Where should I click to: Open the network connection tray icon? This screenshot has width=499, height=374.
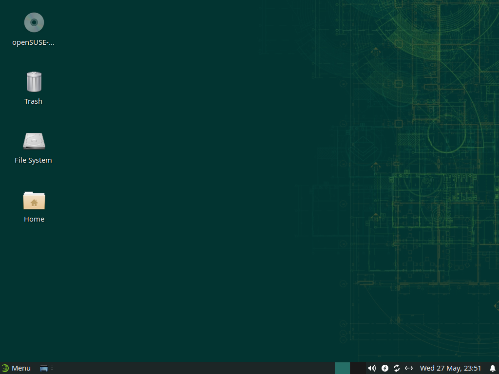tap(409, 368)
